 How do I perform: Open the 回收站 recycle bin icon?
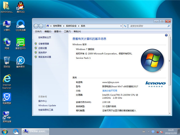(7, 61)
